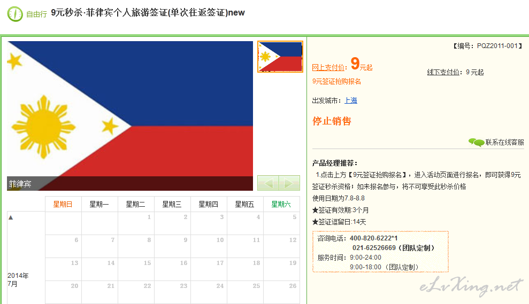Click the 产品经理推荐 heading
This screenshot has width=529, height=304.
pos(335,163)
